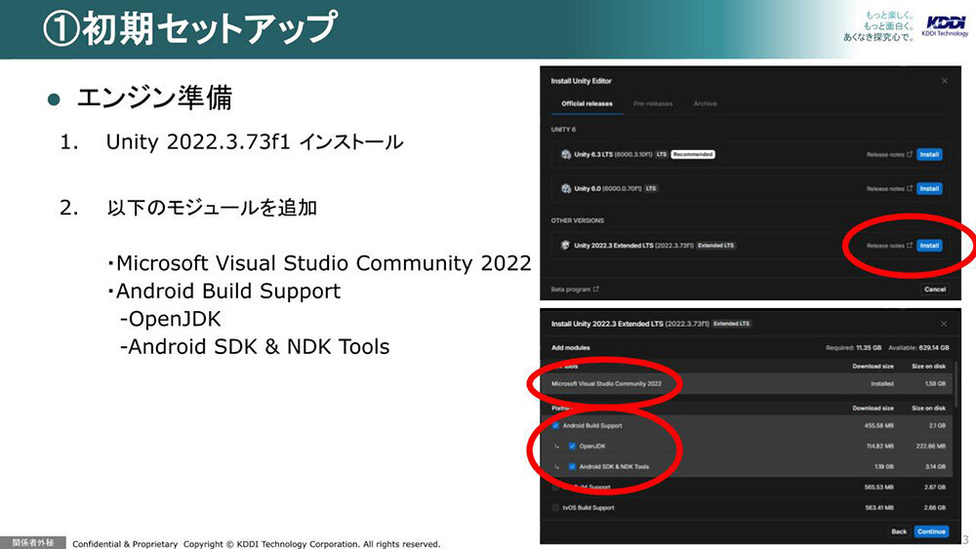Install Unity 2022.3 Extended LTS
Image resolution: width=976 pixels, height=549 pixels.
click(x=929, y=245)
